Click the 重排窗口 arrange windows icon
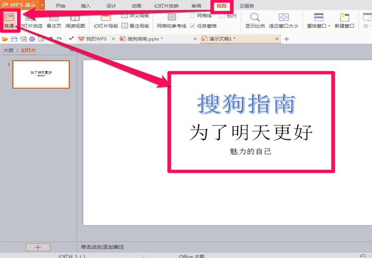Screen dimensions: 372x258 (x=319, y=17)
